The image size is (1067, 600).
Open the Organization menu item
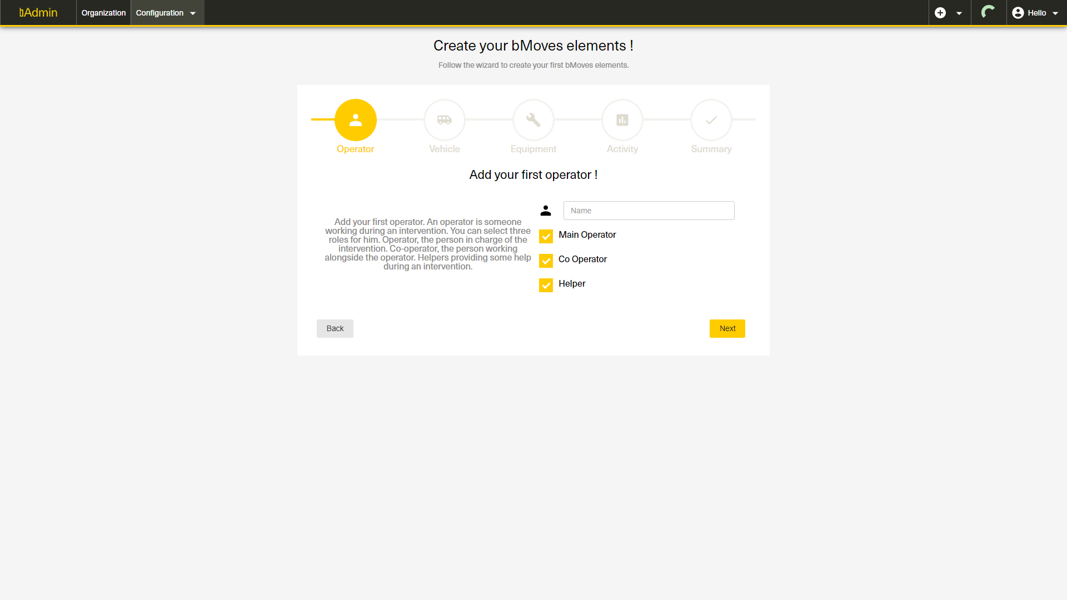pos(103,13)
